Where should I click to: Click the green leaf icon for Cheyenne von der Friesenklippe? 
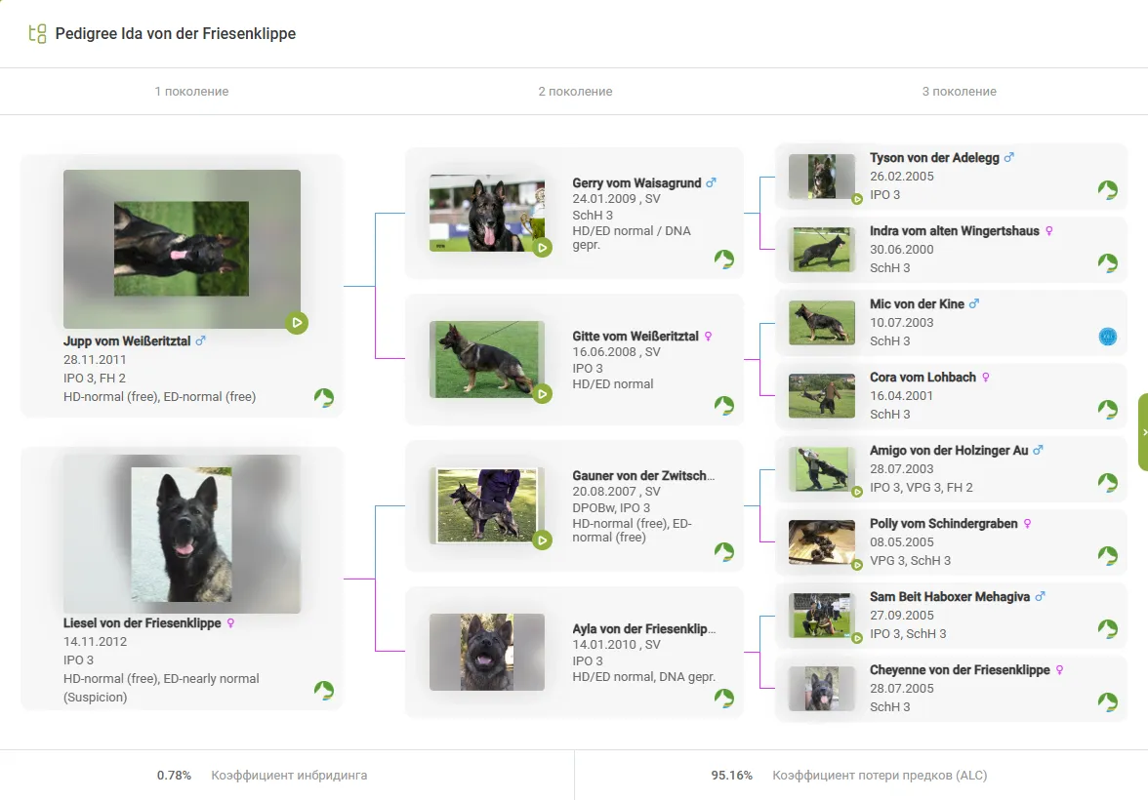[1107, 702]
